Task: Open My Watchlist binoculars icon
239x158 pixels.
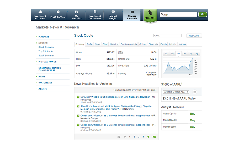Action: (76, 12)
